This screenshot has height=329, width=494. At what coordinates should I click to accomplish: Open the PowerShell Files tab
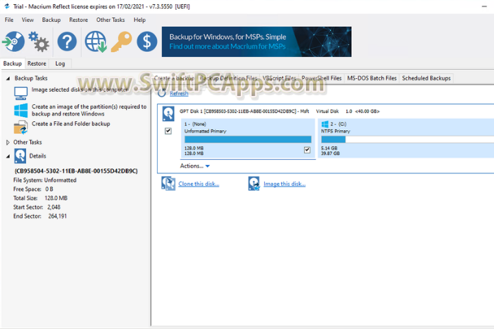pyautogui.click(x=321, y=78)
